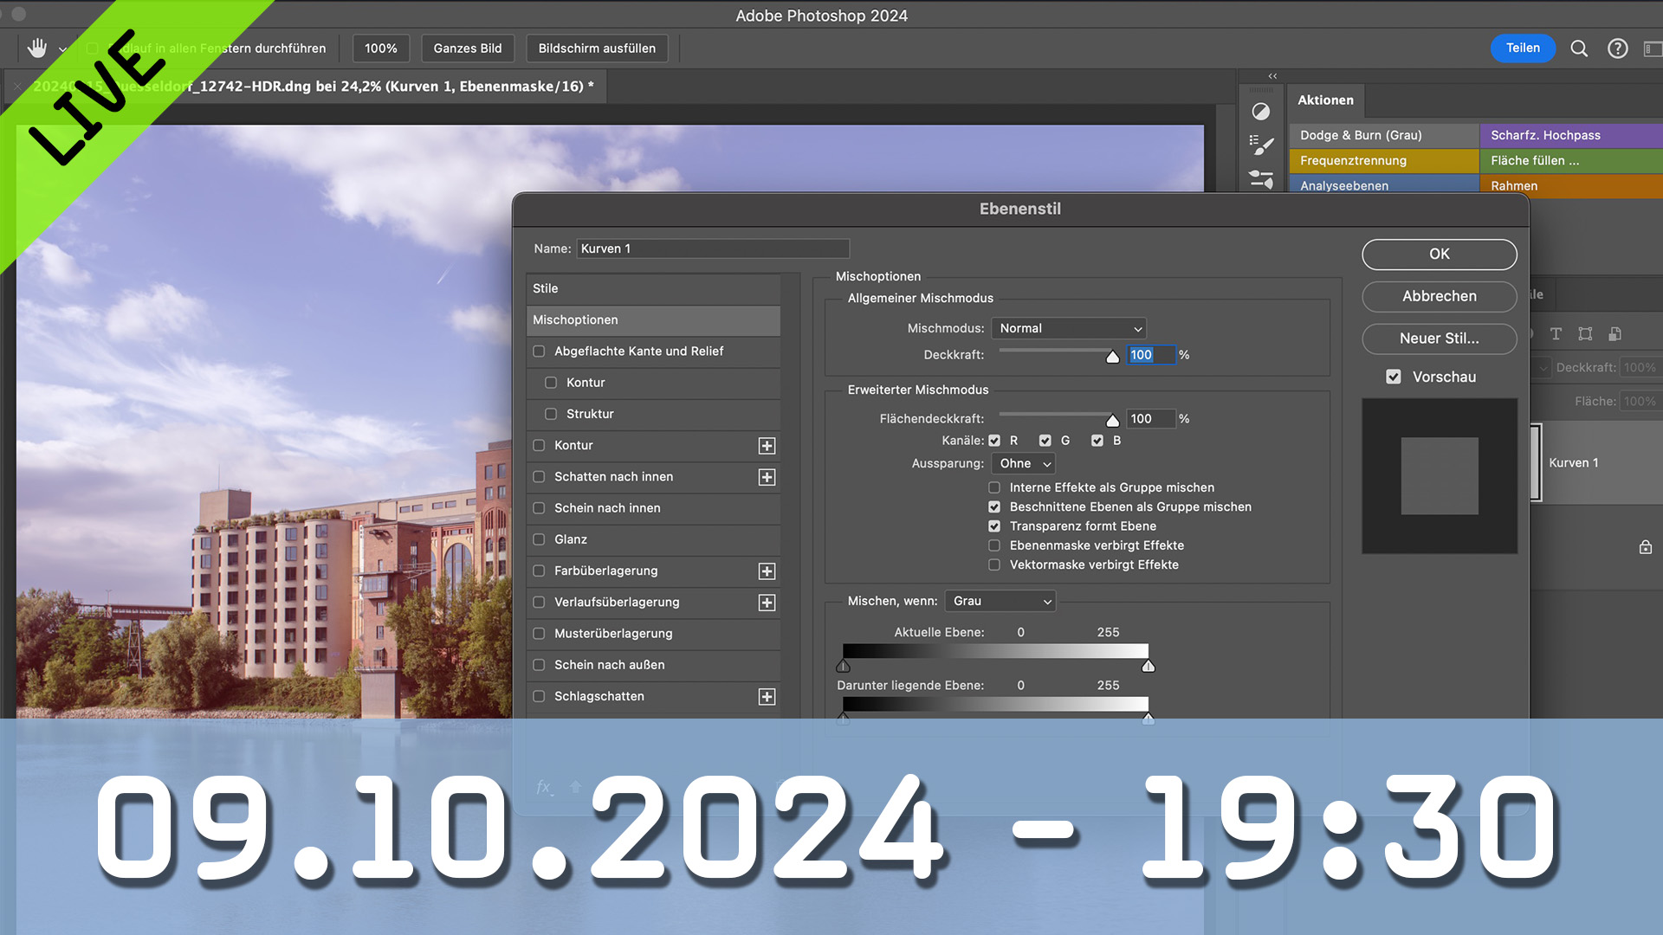Open the Aussparung Ohne dropdown
The image size is (1663, 935).
(x=1023, y=463)
